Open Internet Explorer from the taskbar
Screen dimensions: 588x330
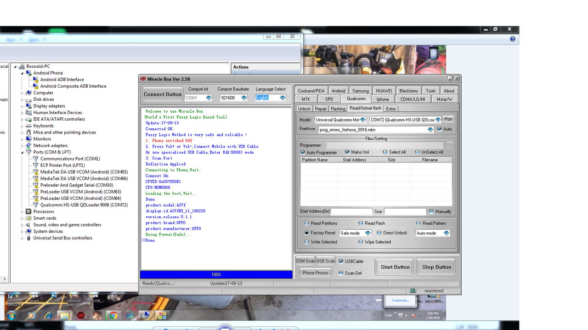click(x=48, y=315)
